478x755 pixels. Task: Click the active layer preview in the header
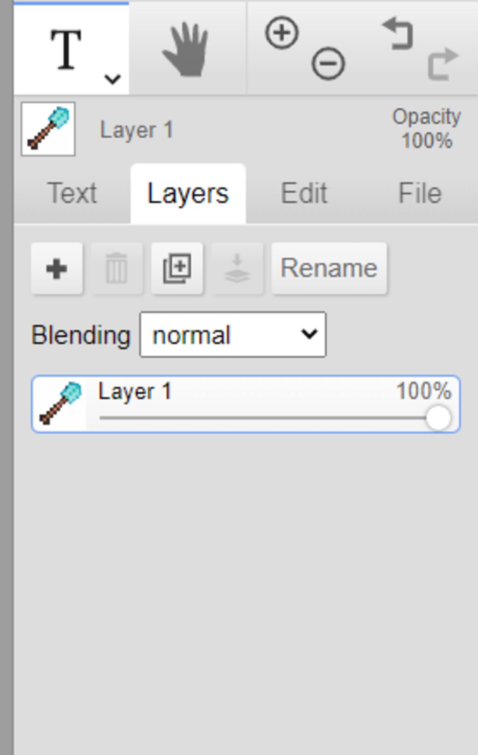(48, 129)
